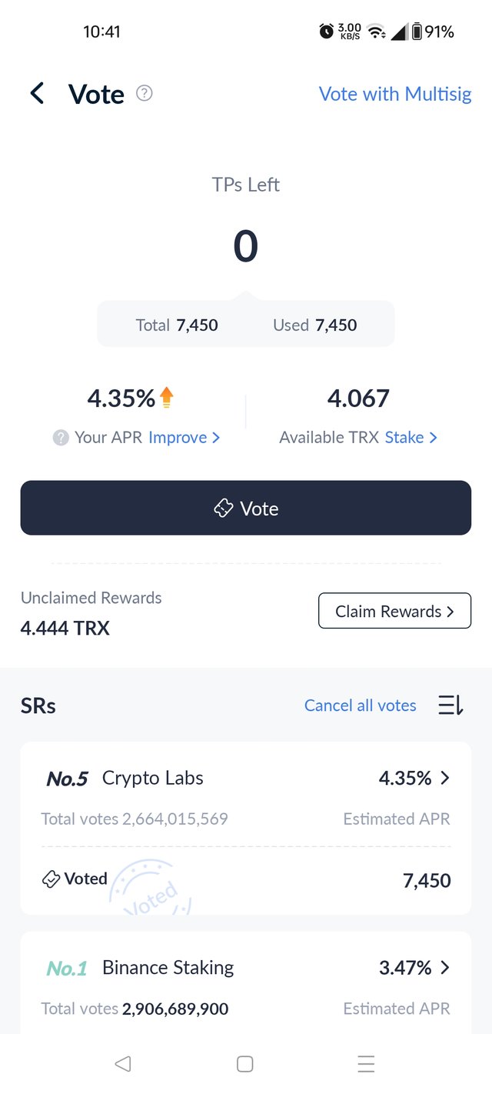Tap the Improve APR link
Screen dimensions: 492x1094
click(x=184, y=438)
